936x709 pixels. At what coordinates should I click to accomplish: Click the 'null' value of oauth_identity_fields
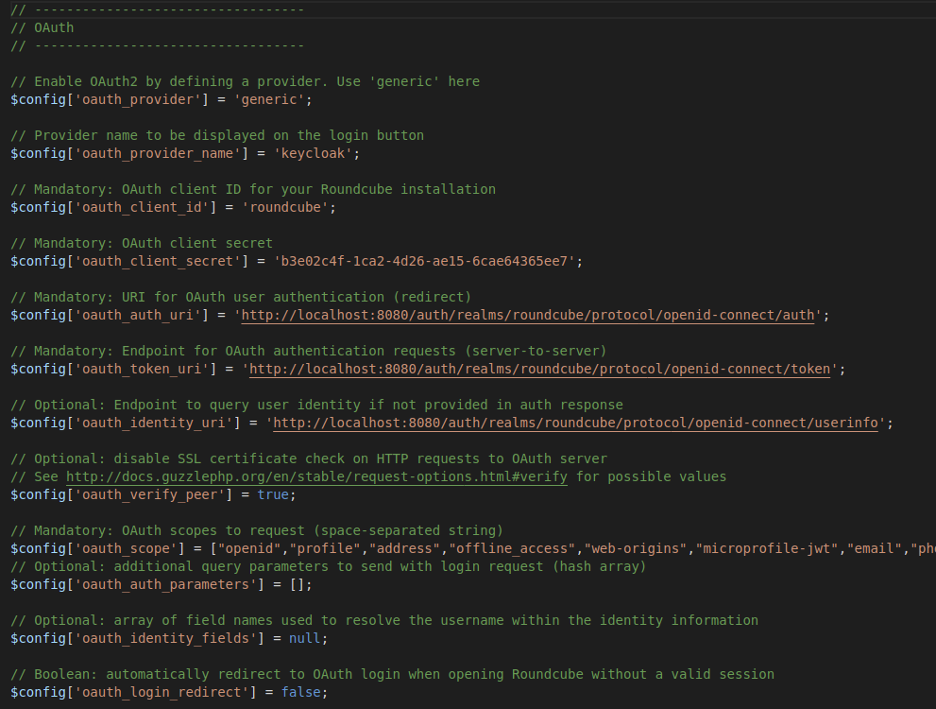(306, 638)
